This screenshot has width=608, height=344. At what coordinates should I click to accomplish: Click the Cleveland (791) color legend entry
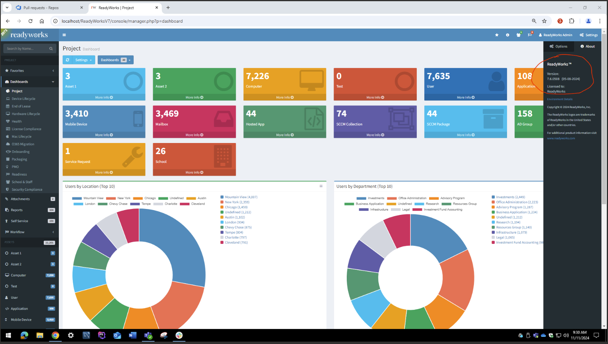tap(234, 242)
